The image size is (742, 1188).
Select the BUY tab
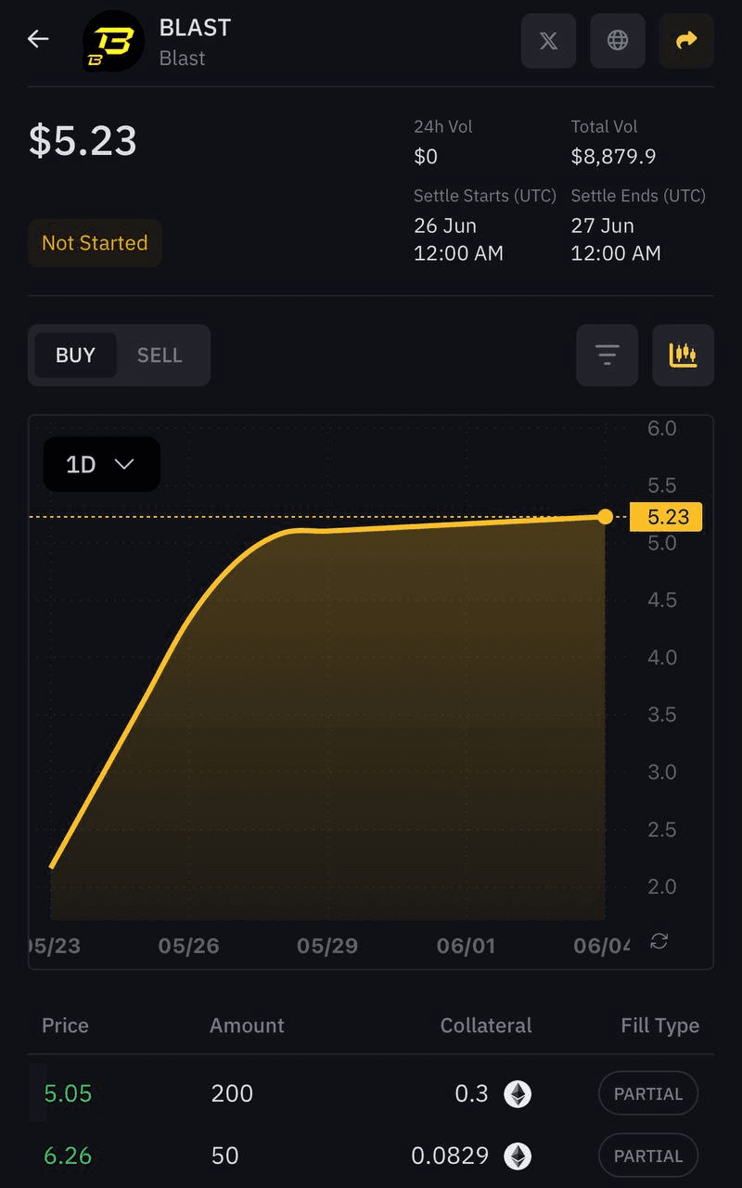coord(75,355)
